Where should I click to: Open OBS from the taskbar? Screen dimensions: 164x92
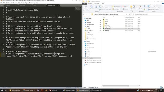coord(96,90)
